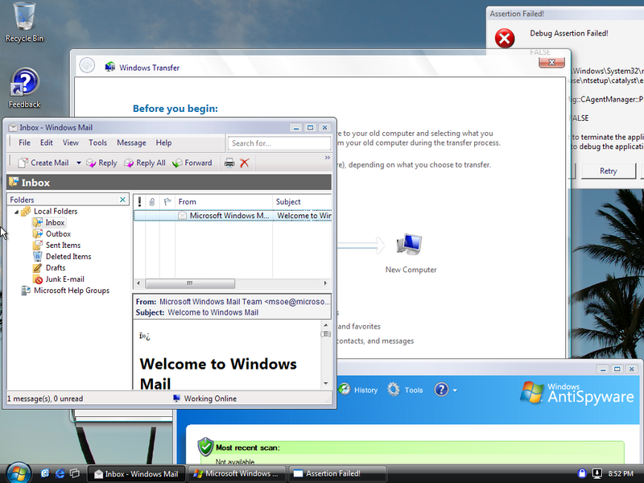Sort by the Attachment column header
The height and width of the screenshot is (483, 644).
152,202
